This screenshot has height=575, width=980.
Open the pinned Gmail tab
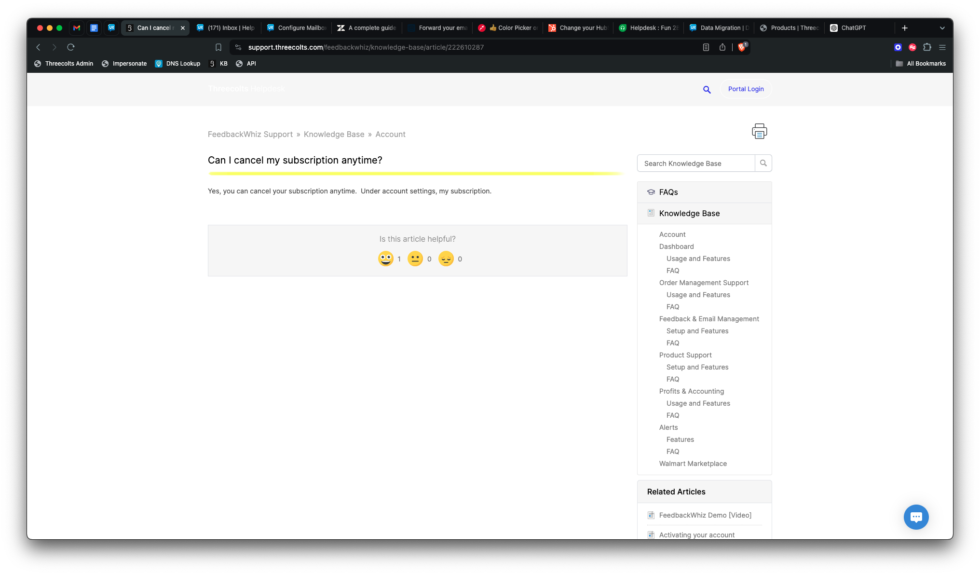pyautogui.click(x=77, y=28)
